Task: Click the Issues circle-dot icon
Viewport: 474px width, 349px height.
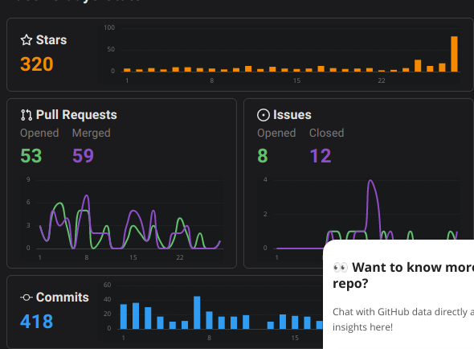Action: coord(264,115)
